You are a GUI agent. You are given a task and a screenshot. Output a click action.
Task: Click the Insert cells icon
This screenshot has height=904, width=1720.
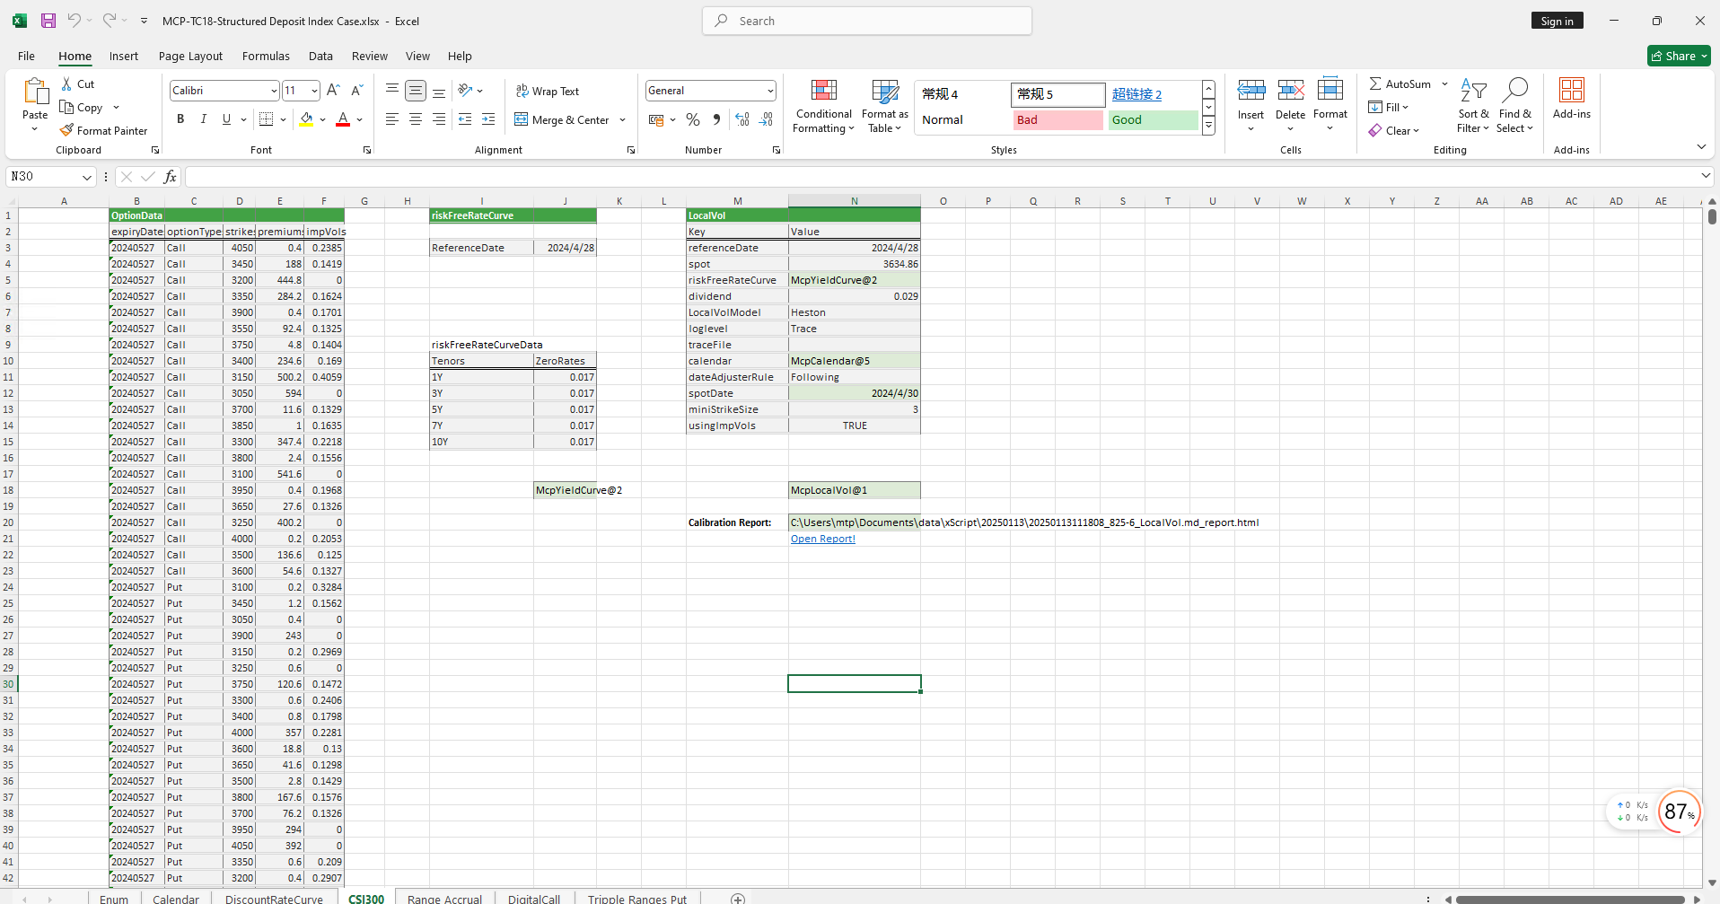pos(1251,90)
